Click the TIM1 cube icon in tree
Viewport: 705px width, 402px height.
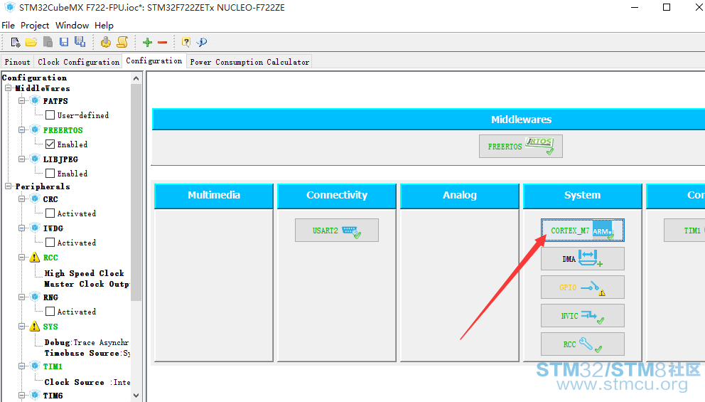point(35,366)
